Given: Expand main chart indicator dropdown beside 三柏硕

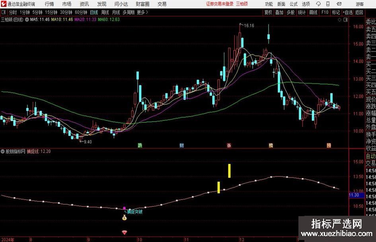Looking at the screenshot, I should pyautogui.click(x=27, y=19).
